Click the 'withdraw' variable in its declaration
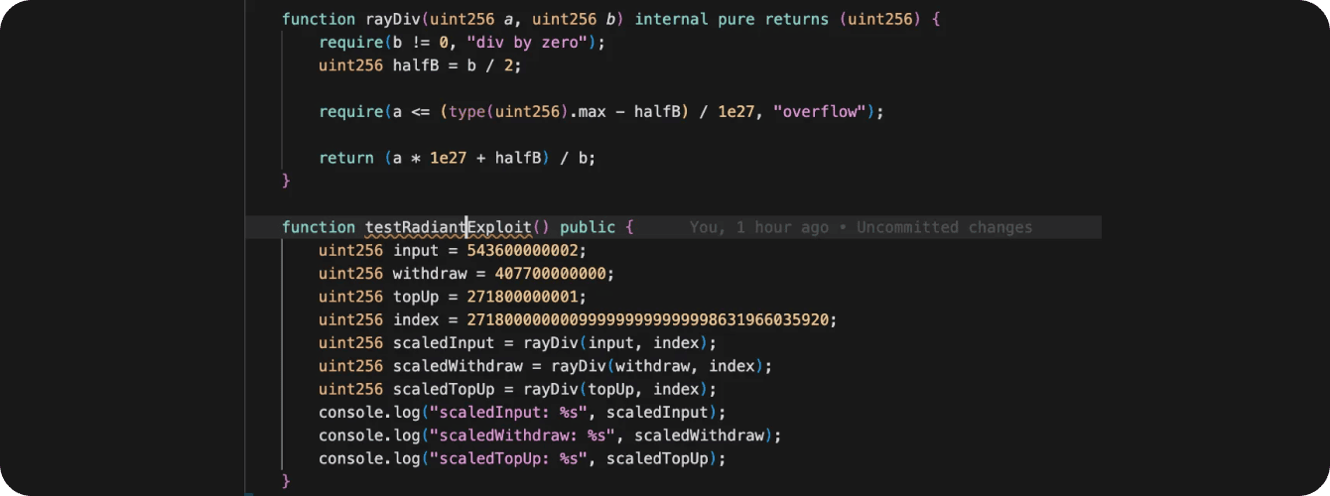This screenshot has width=1330, height=496. pos(429,273)
